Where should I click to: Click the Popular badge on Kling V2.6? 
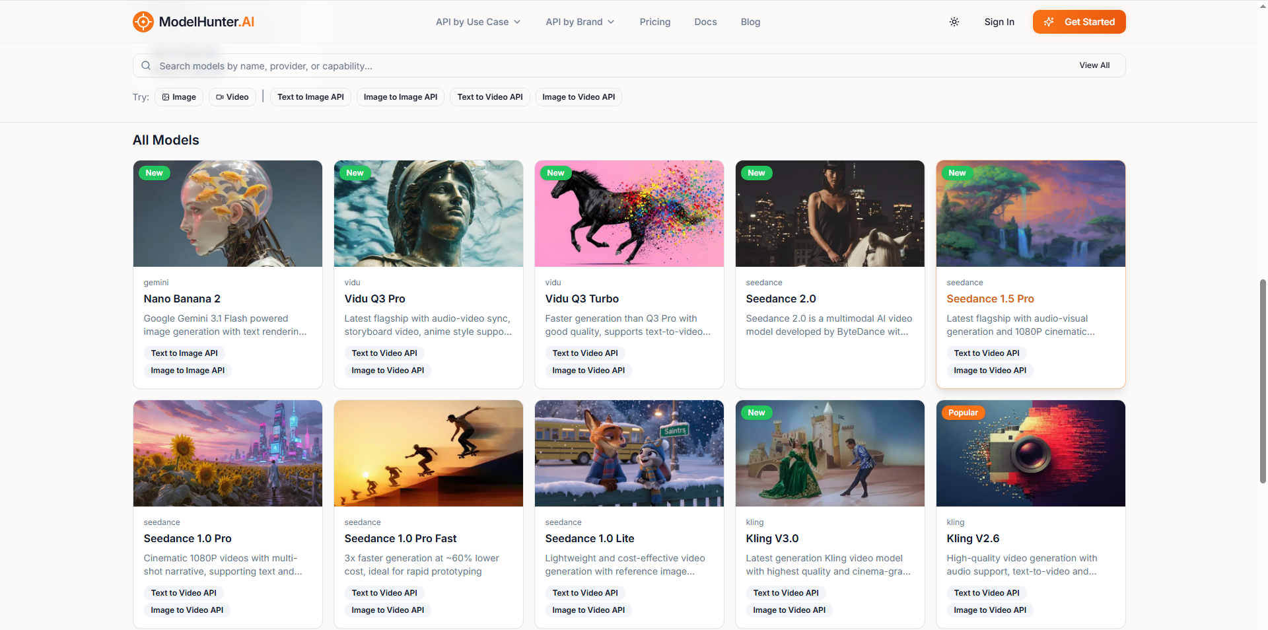[963, 412]
